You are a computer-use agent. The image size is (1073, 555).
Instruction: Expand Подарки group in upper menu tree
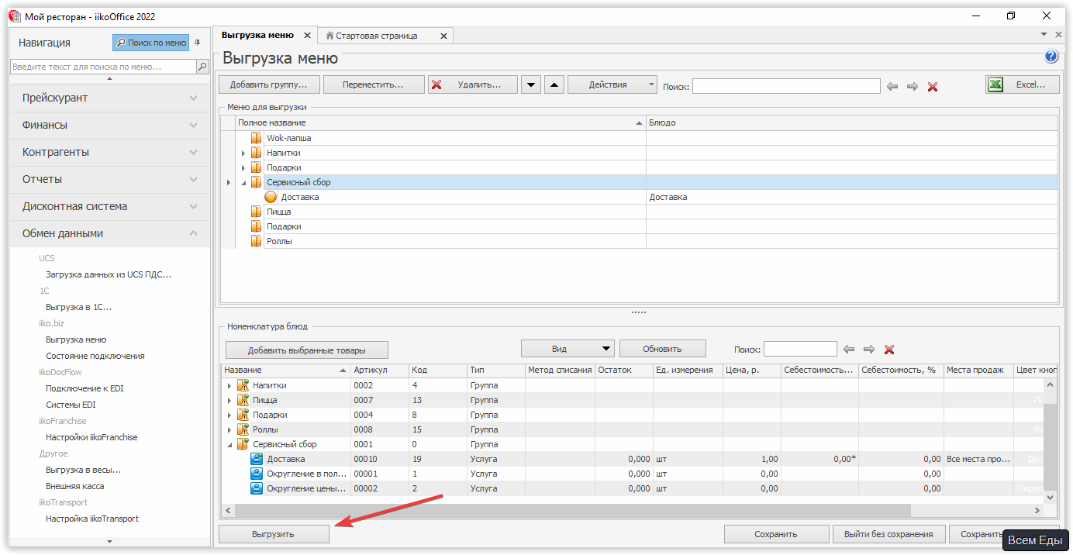pyautogui.click(x=243, y=168)
